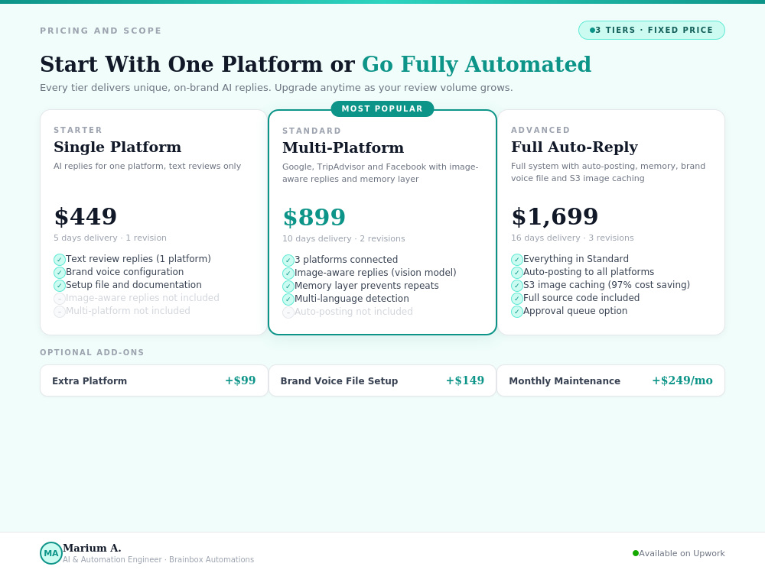This screenshot has width=765, height=573.
Task: Click the dimmed icon for Auto-posting not included
Action: 288,312
